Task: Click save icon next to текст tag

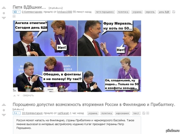Action: (x=144, y=113)
